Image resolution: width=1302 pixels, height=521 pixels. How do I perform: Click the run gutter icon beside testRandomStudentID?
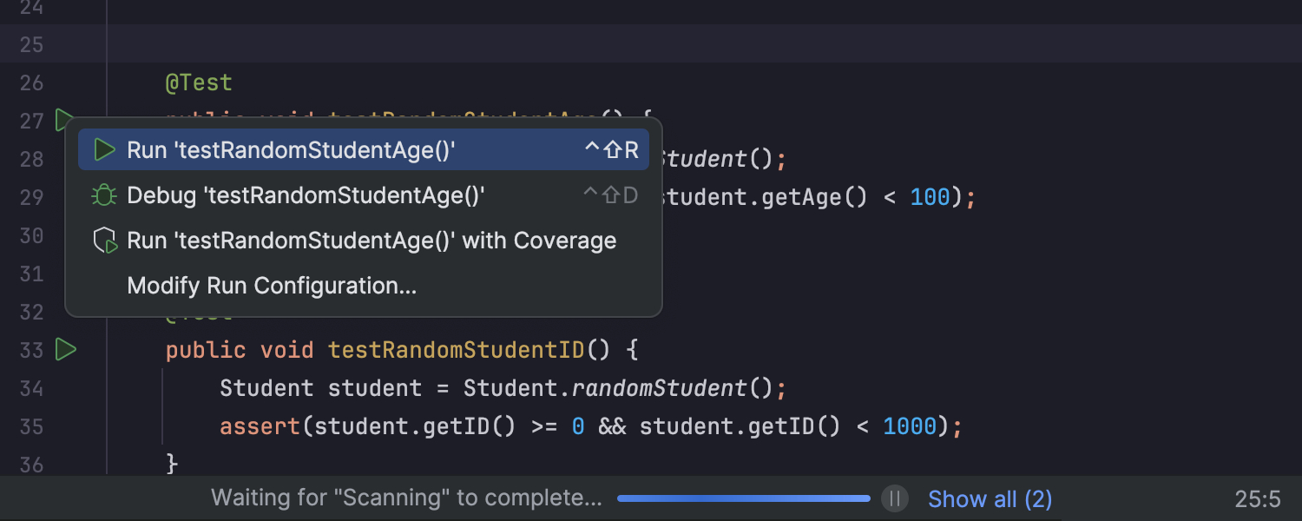65,350
